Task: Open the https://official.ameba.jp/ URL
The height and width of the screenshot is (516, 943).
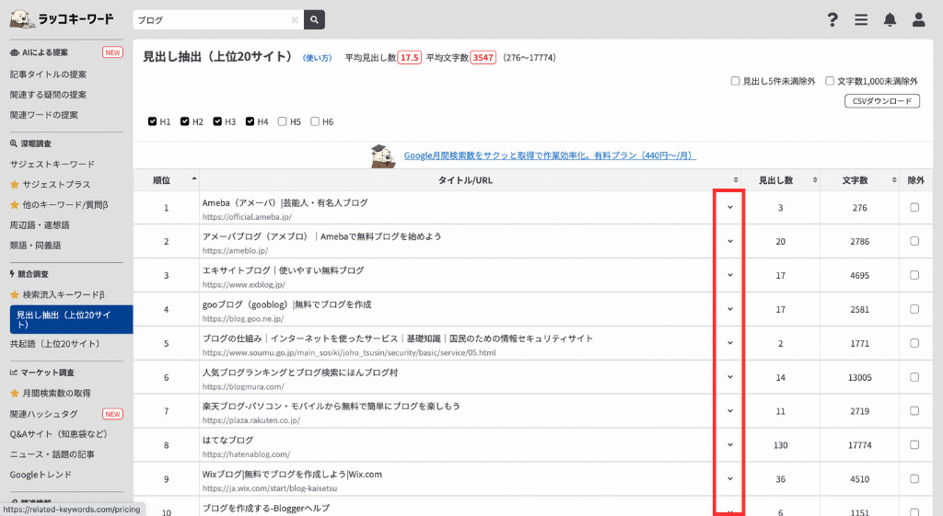Action: click(247, 217)
